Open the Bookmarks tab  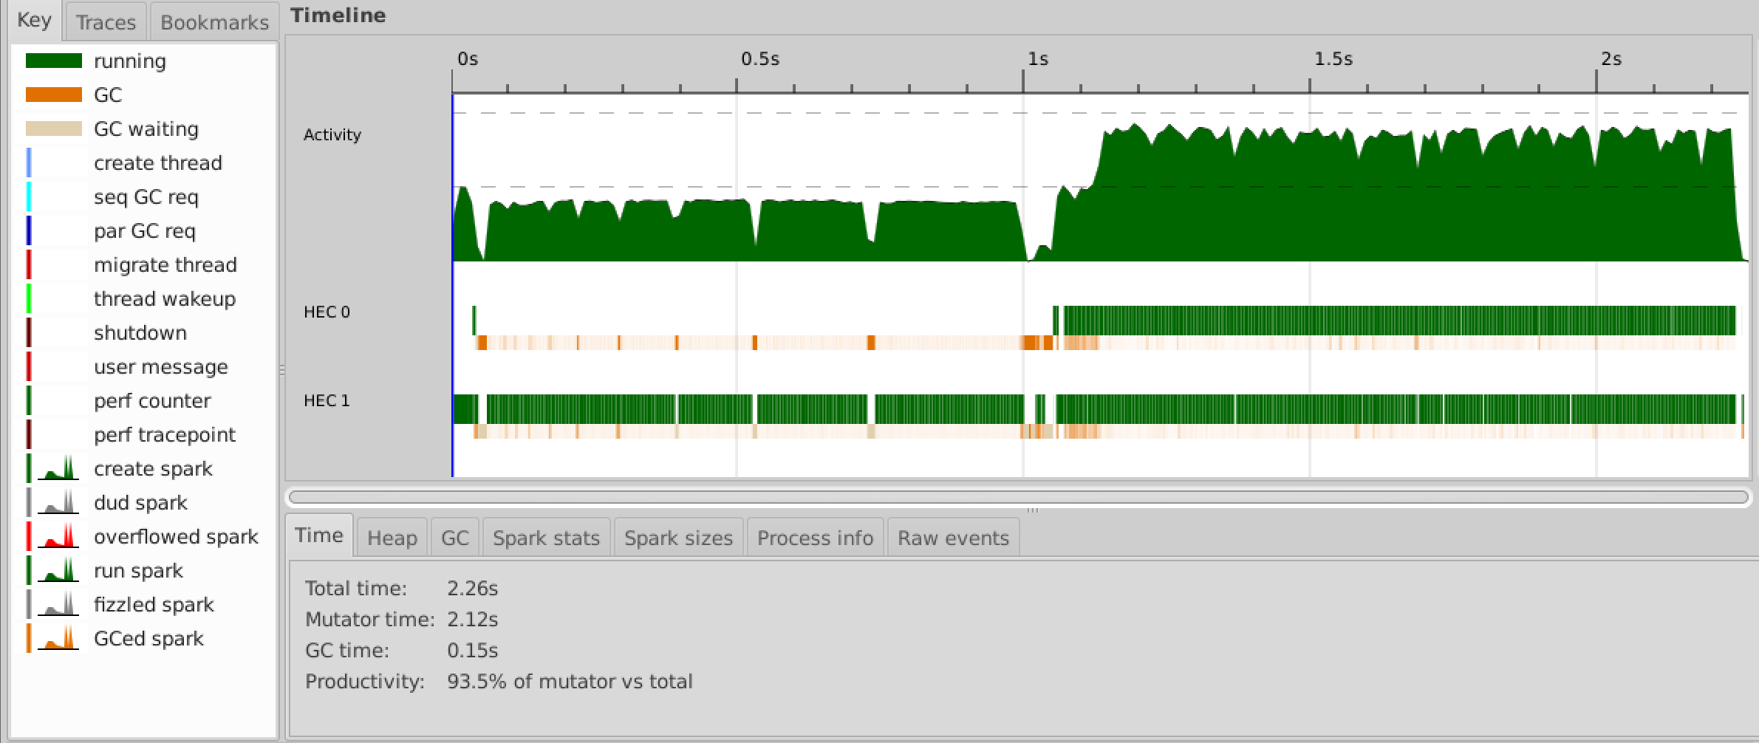click(214, 22)
